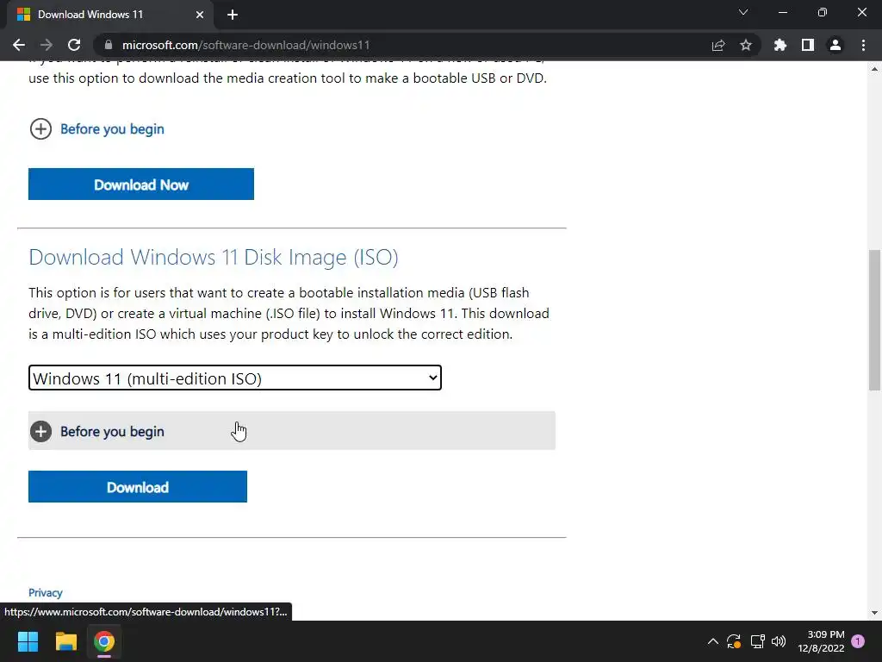Open the volume speaker tray icon
Viewport: 882px width, 662px height.
779,641
